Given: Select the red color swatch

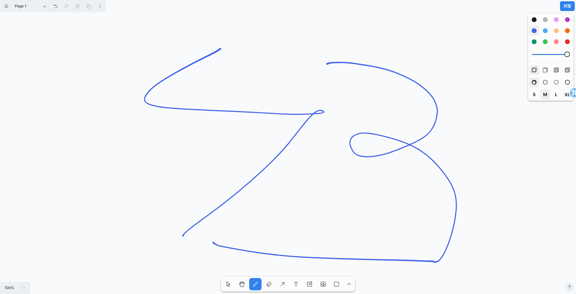Looking at the screenshot, I should pos(567,42).
